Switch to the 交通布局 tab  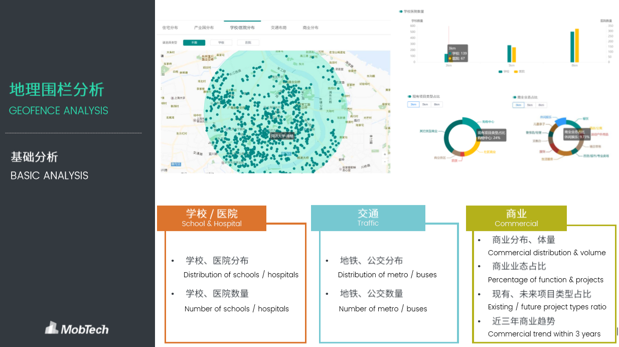coord(278,28)
